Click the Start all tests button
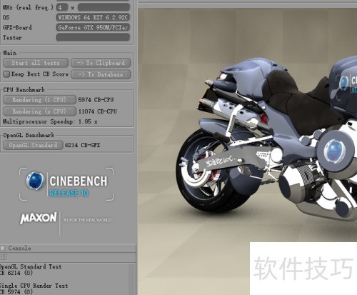 click(36, 63)
